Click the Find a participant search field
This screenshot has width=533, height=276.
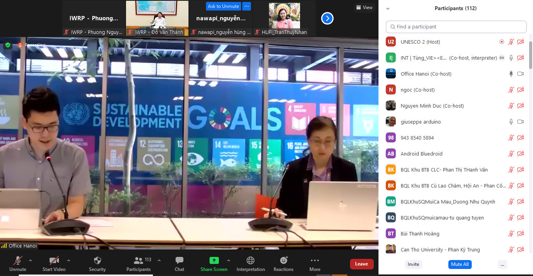tap(456, 27)
